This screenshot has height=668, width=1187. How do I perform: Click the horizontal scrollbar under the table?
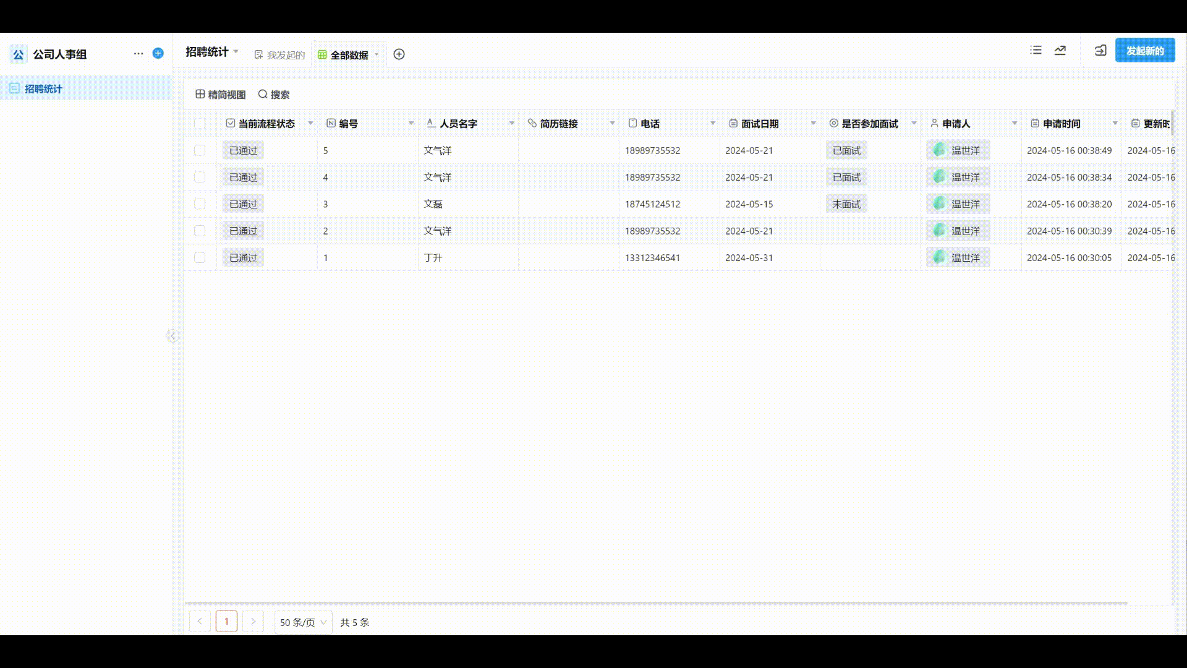[655, 603]
